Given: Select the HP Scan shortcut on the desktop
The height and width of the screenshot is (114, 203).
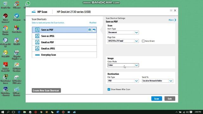Looking at the screenshot, I should click(17, 91).
